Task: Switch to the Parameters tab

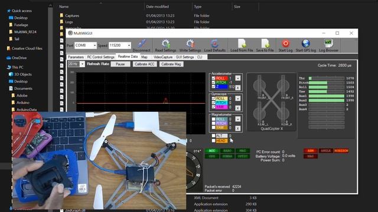Action: pyautogui.click(x=76, y=57)
